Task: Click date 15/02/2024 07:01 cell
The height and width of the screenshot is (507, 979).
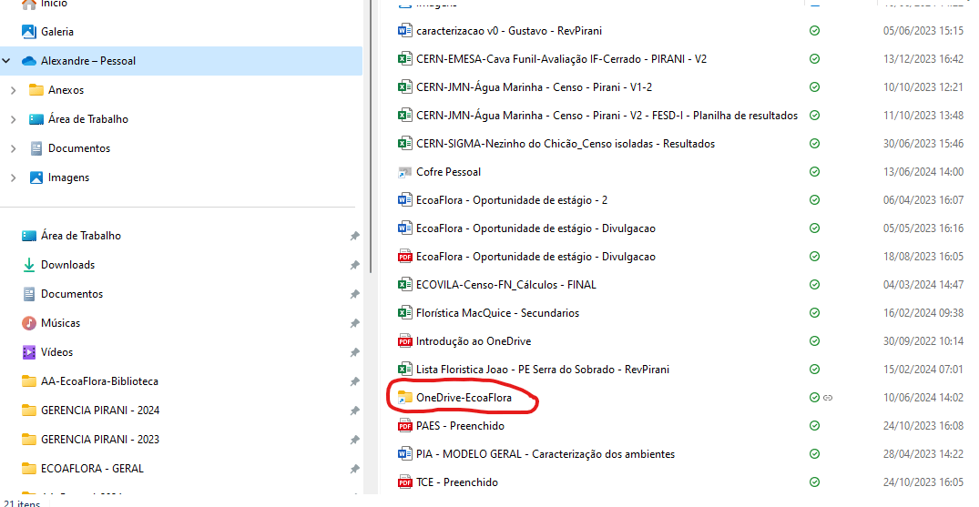Action: pyautogui.click(x=923, y=369)
